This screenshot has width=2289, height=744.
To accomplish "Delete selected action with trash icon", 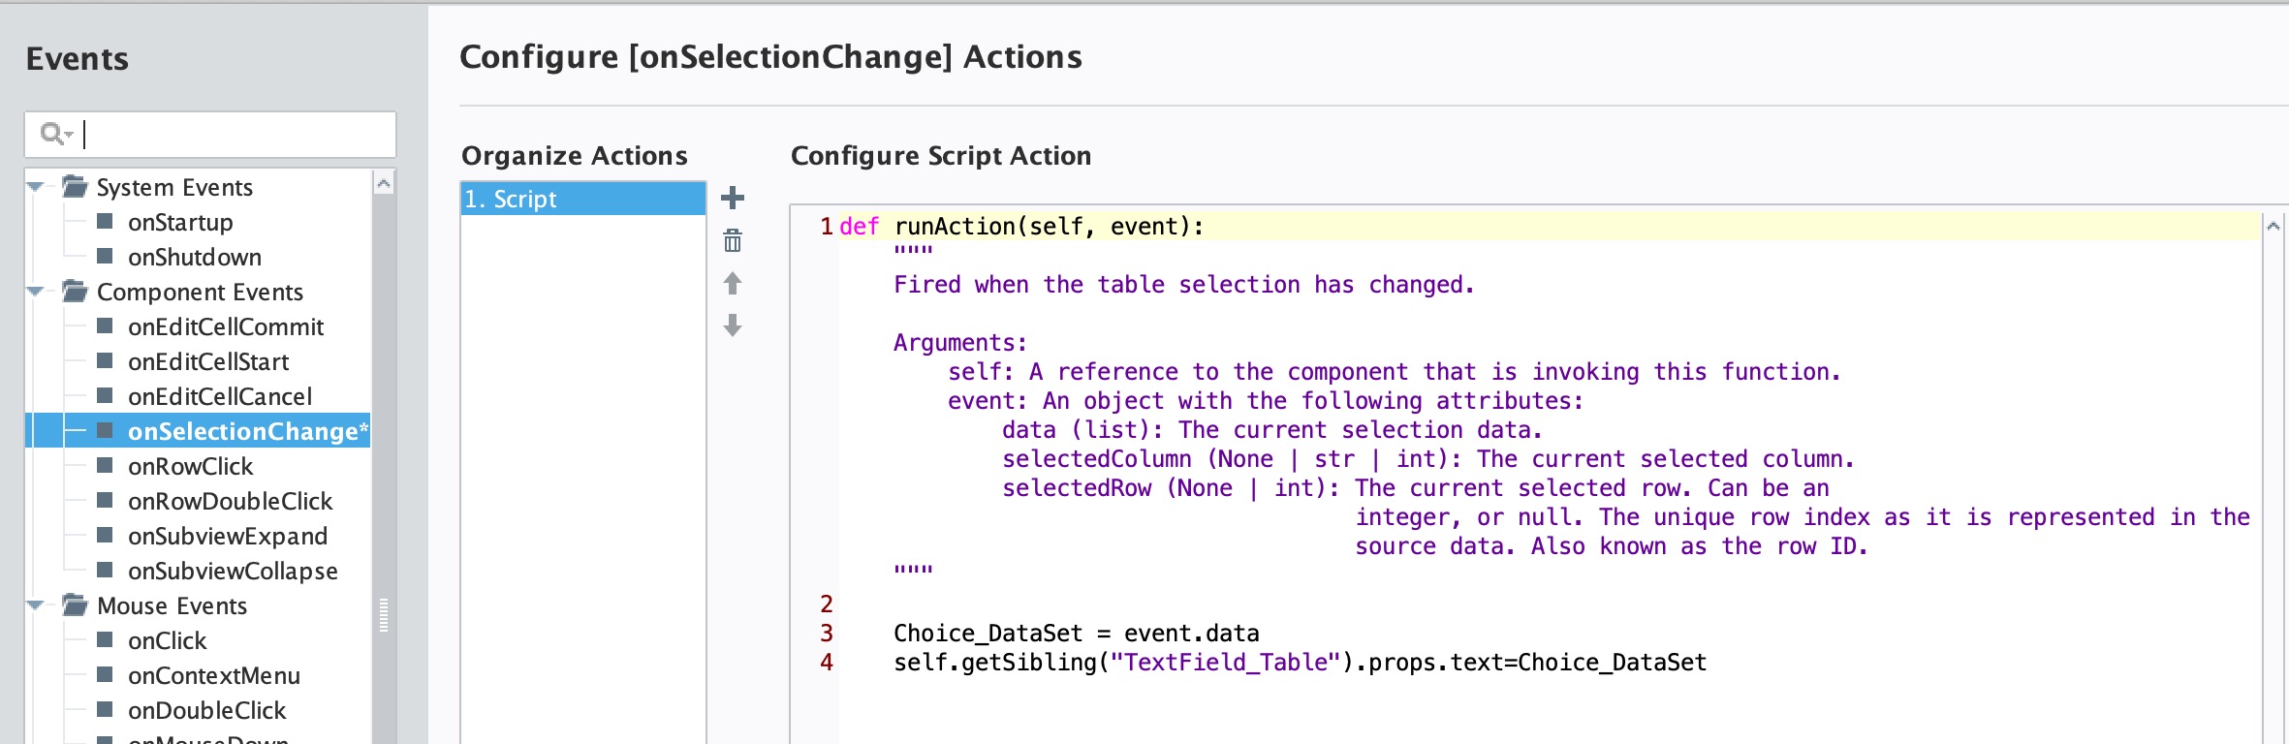I will [x=733, y=240].
